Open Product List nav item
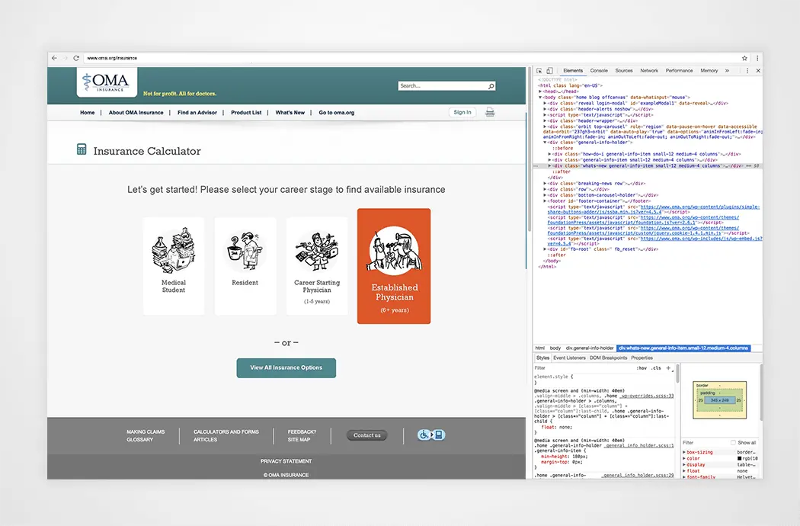The width and height of the screenshot is (800, 526). [246, 112]
